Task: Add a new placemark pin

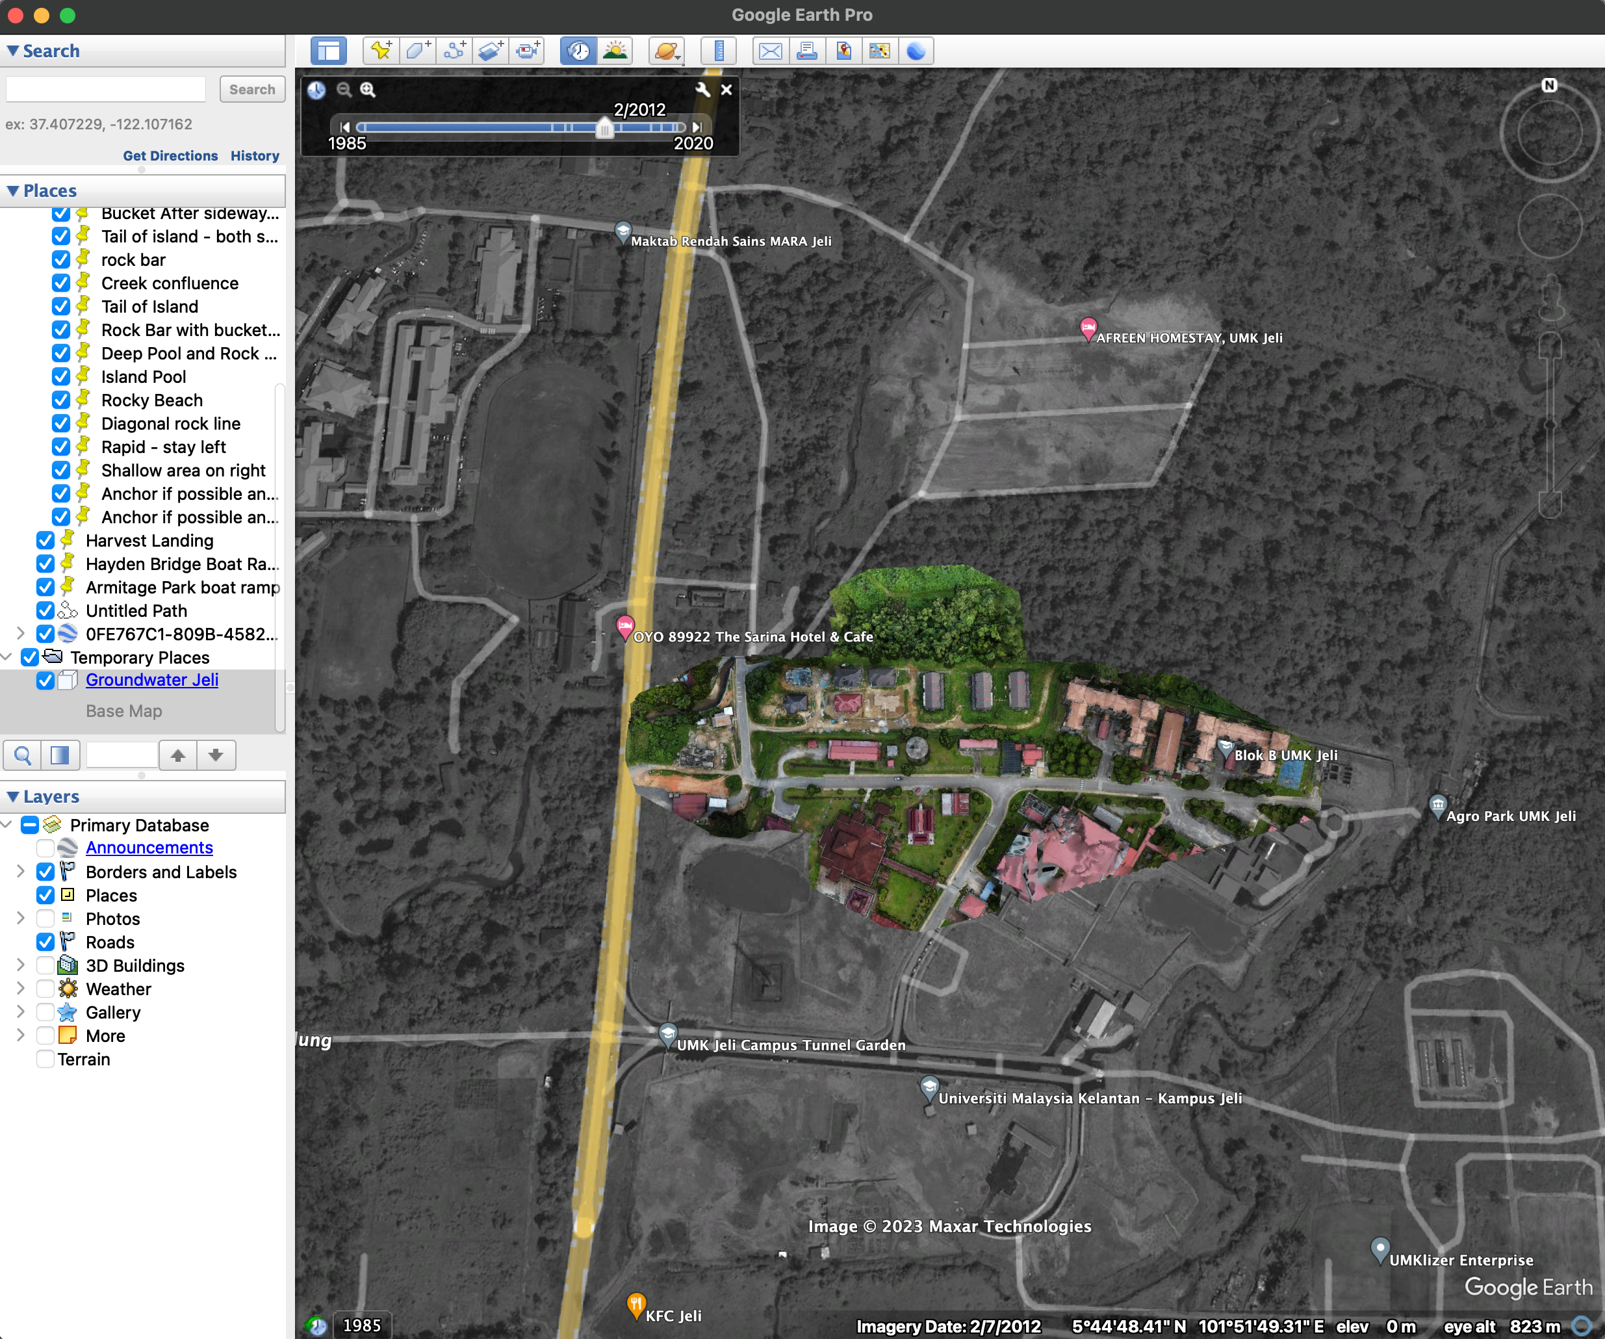Action: 381,51
